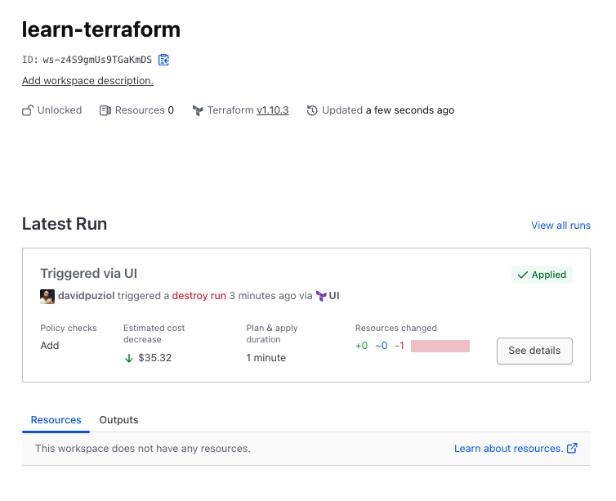Open Learn about resources link
Image resolution: width=616 pixels, height=501 pixels.
pyautogui.click(x=508, y=449)
